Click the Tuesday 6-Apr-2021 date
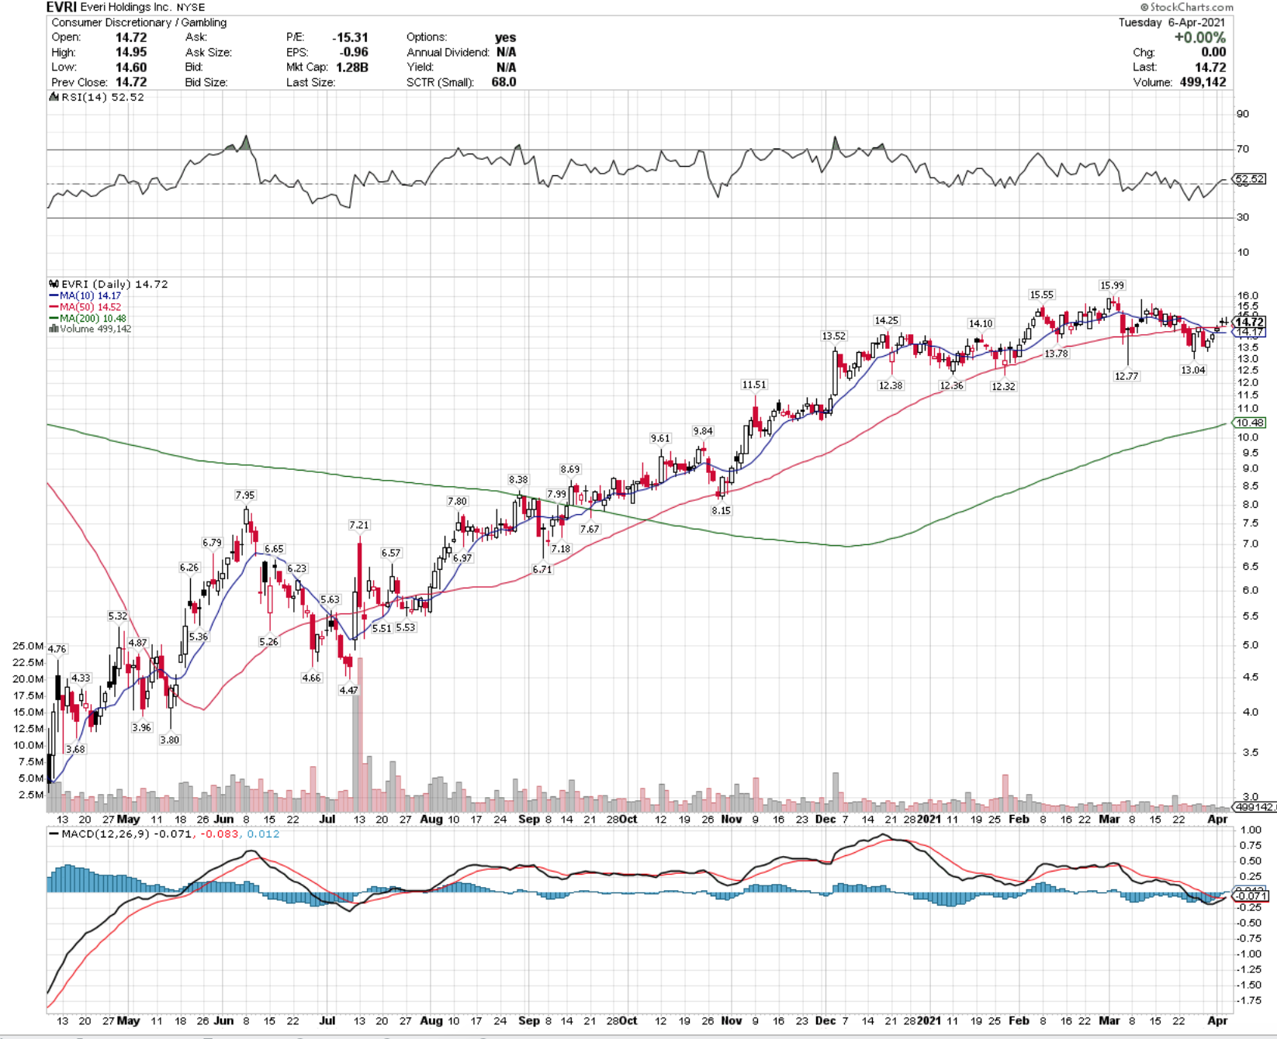Image resolution: width=1277 pixels, height=1039 pixels. click(x=1171, y=22)
